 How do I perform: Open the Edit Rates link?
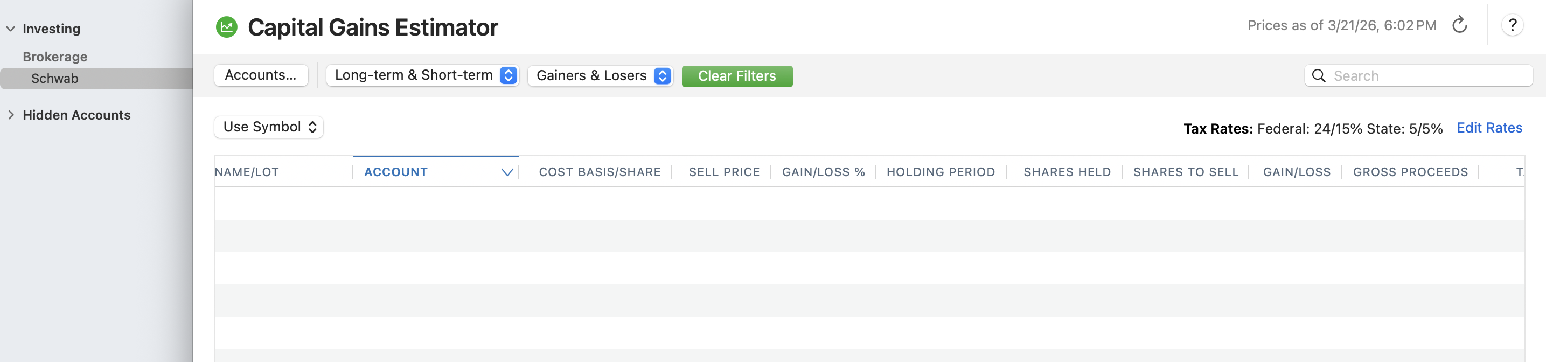pos(1488,128)
